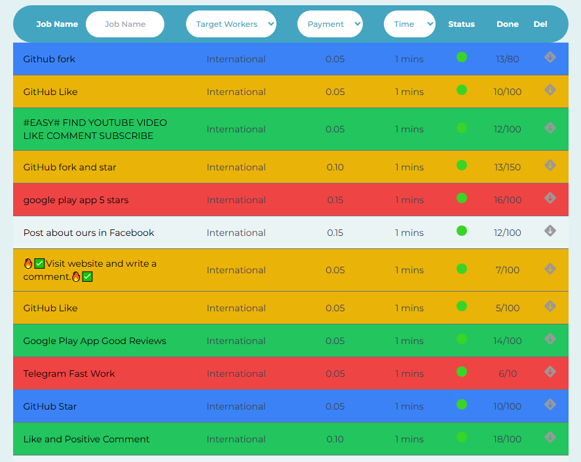Open Post about ours in Facebook job
The width and height of the screenshot is (581, 462).
(x=88, y=233)
